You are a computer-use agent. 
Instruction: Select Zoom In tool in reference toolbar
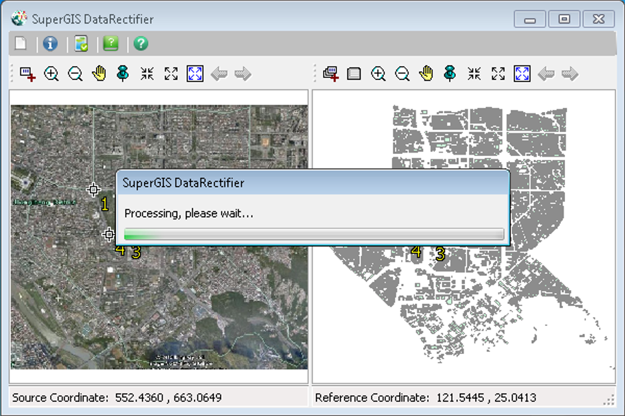click(x=378, y=74)
